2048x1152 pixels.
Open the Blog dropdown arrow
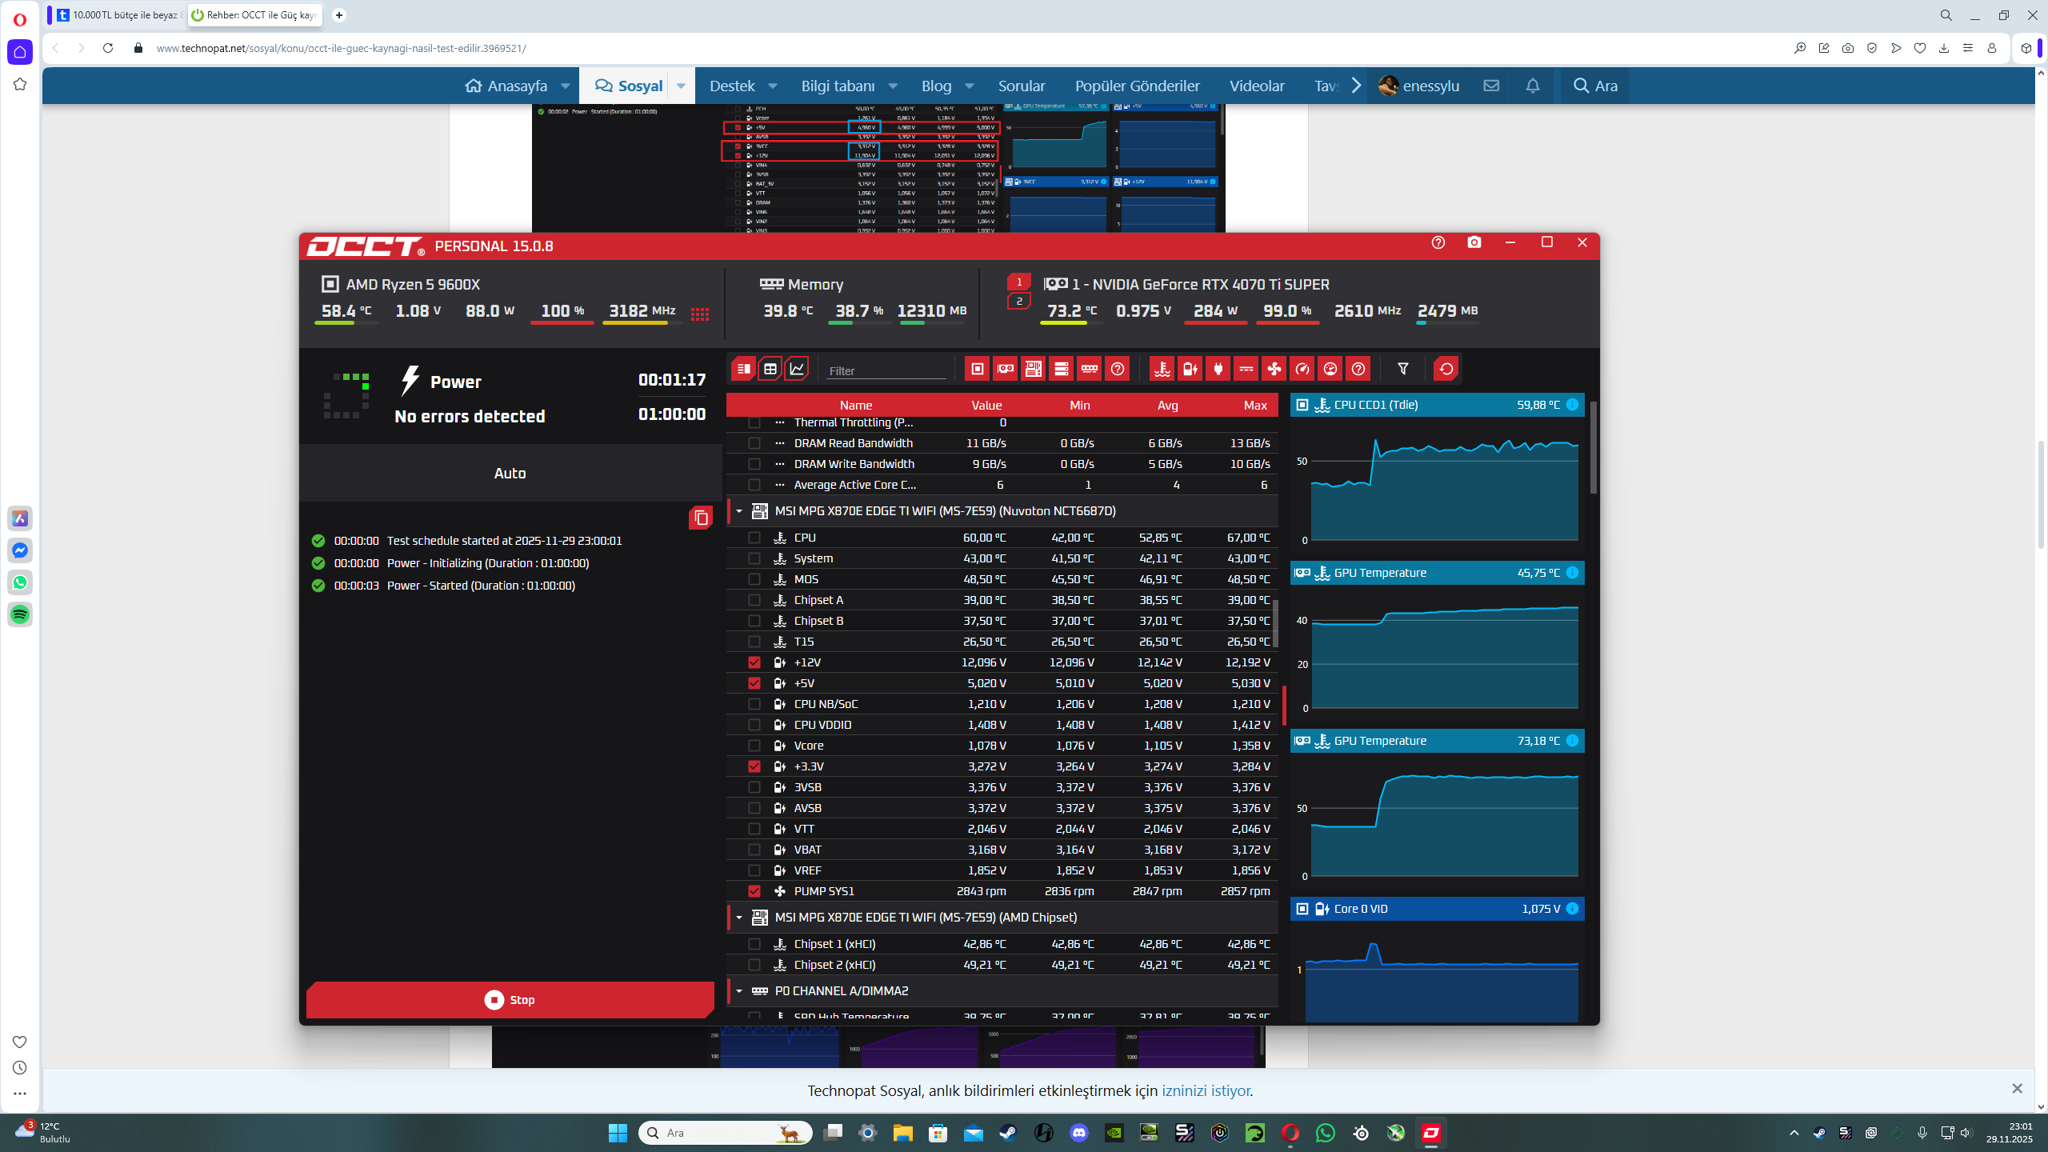[970, 86]
